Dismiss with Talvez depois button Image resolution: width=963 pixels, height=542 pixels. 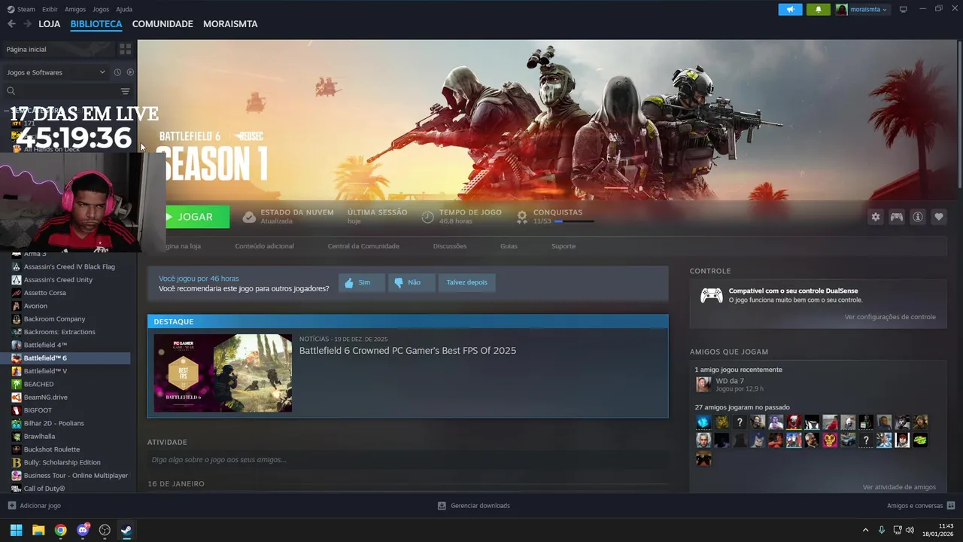(466, 282)
